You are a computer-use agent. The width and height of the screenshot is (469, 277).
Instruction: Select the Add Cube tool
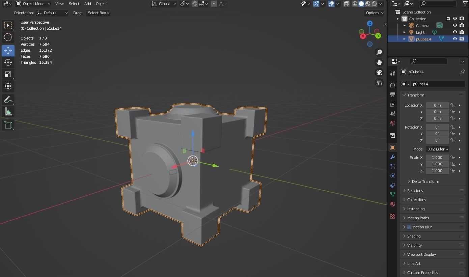point(8,125)
